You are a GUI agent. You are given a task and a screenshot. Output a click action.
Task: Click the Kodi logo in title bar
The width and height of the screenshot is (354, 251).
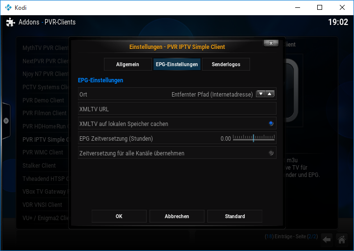[x=8, y=7]
